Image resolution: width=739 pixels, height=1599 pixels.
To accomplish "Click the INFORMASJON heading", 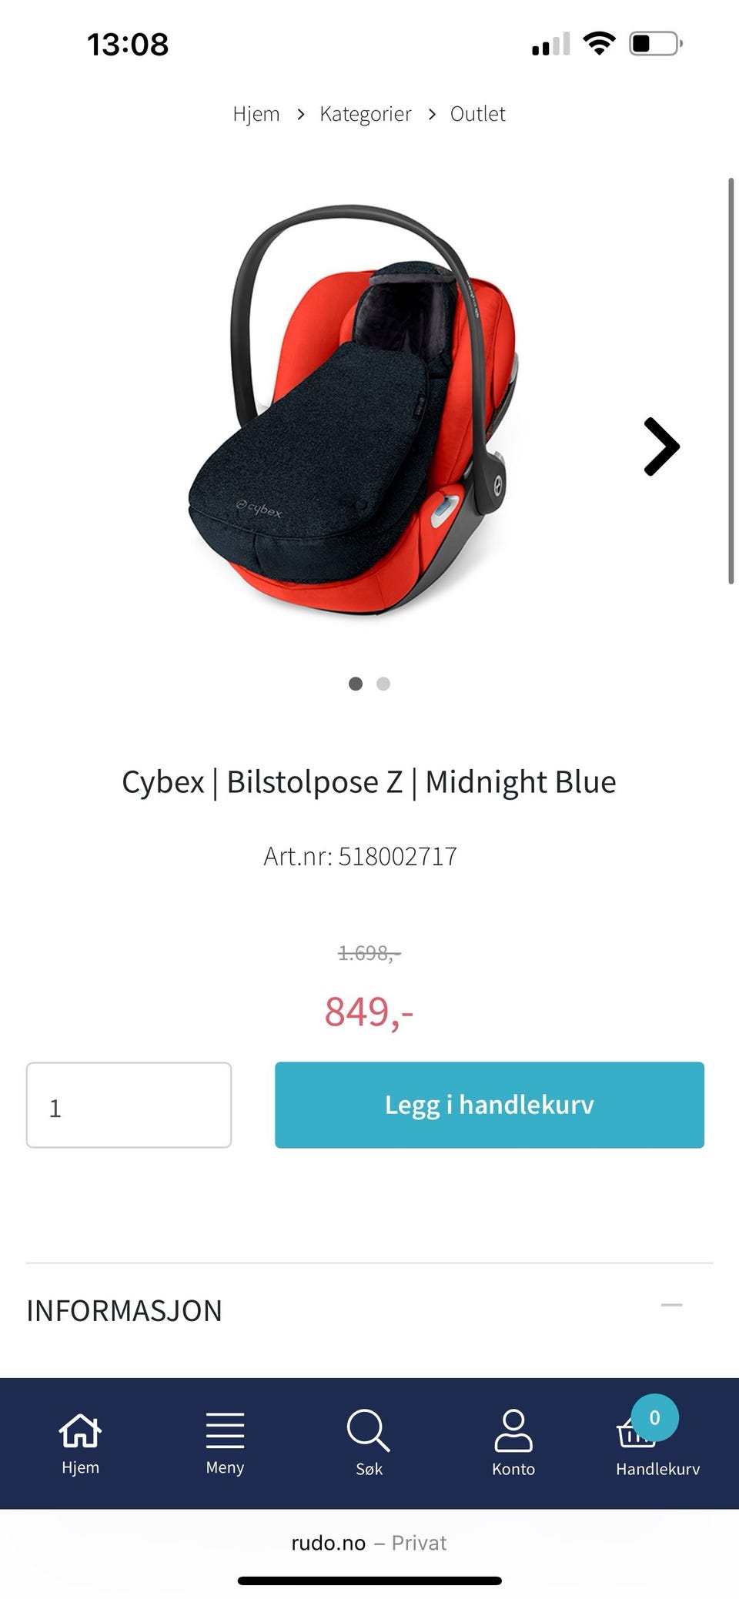I will [124, 1310].
